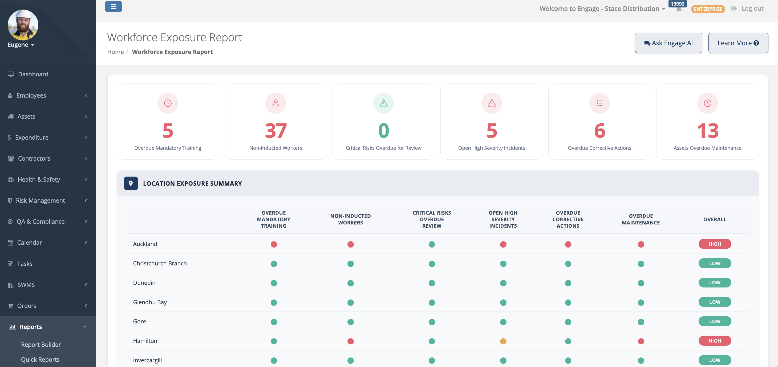778x367 pixels.
Task: Click the Overdue Mandatory Training clock icon
Action: [x=168, y=103]
